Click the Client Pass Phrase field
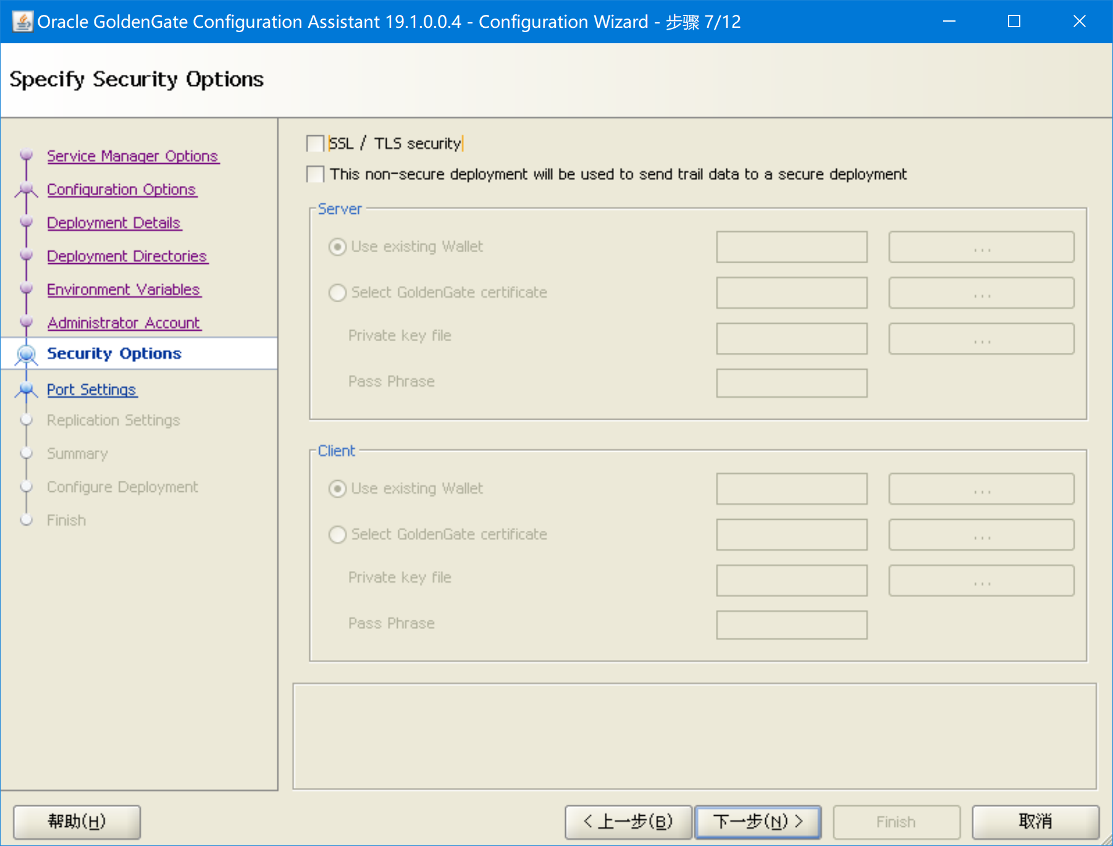 792,625
